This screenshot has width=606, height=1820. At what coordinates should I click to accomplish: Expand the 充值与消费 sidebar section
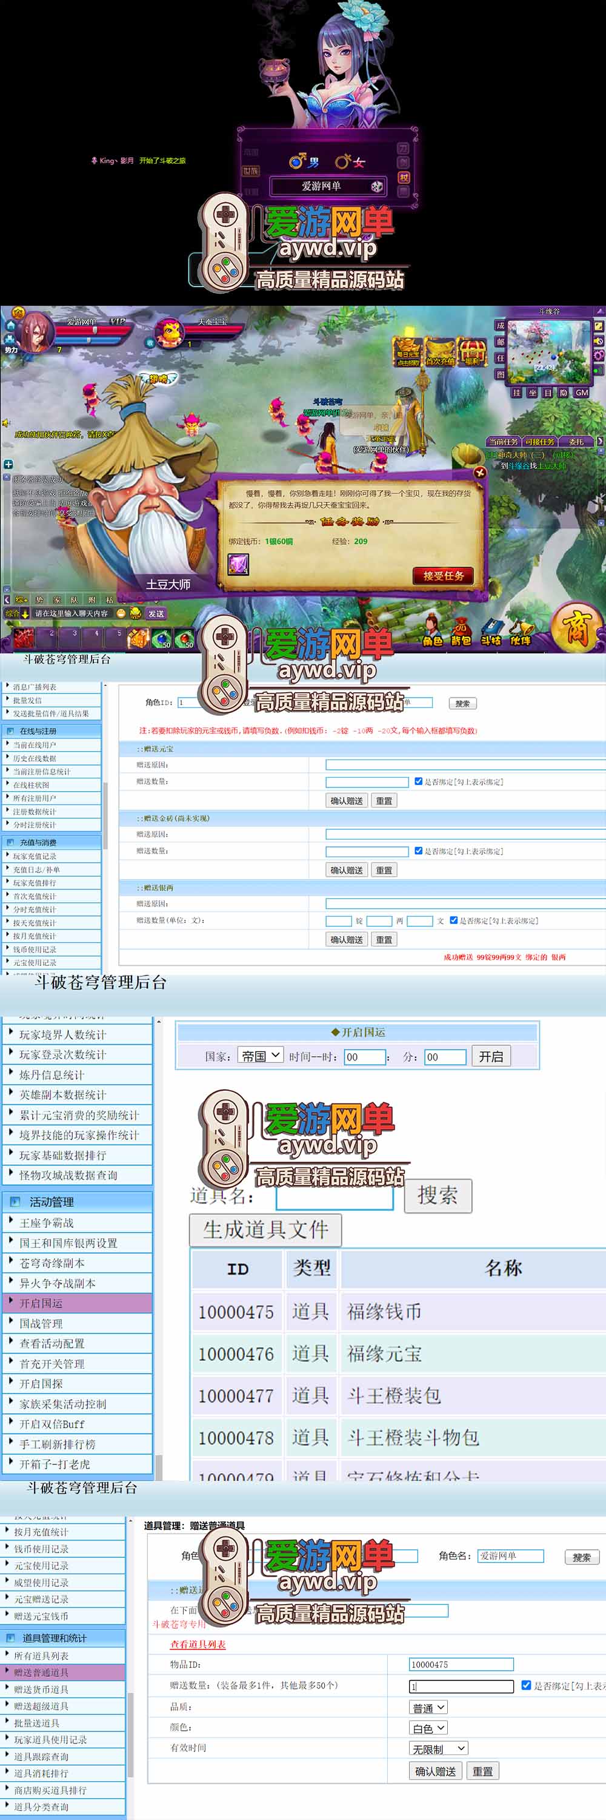point(51,842)
